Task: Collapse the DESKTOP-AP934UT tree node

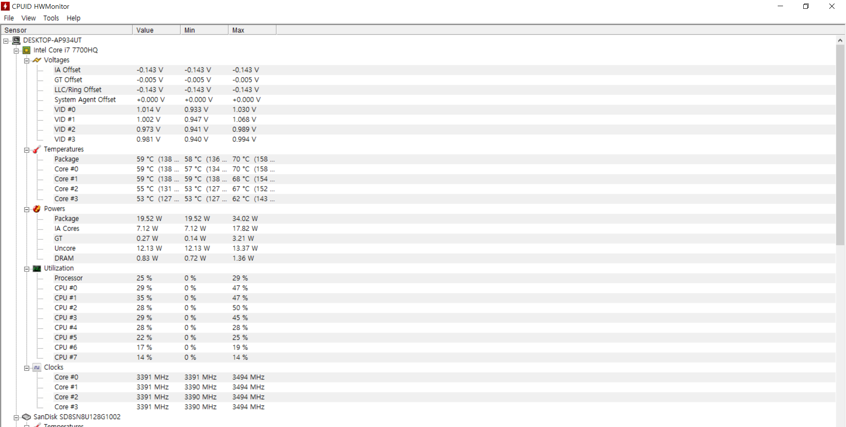Action: (6, 41)
